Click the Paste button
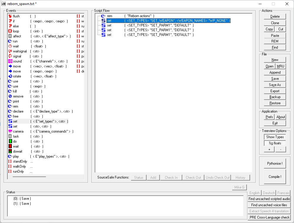 pos(275,36)
